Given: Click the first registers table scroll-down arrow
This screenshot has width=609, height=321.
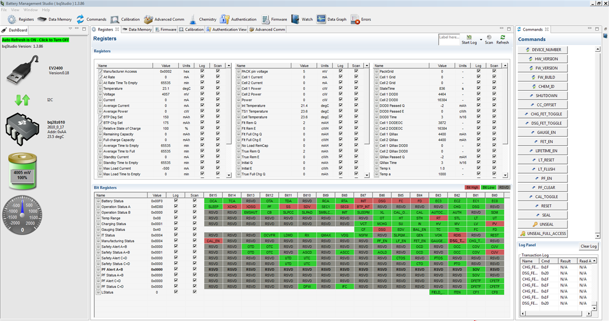Looking at the screenshot, I should [229, 175].
